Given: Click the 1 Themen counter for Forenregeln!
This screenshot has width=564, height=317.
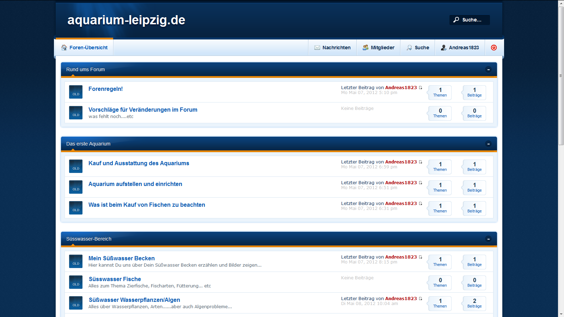Looking at the screenshot, I should 440,93.
